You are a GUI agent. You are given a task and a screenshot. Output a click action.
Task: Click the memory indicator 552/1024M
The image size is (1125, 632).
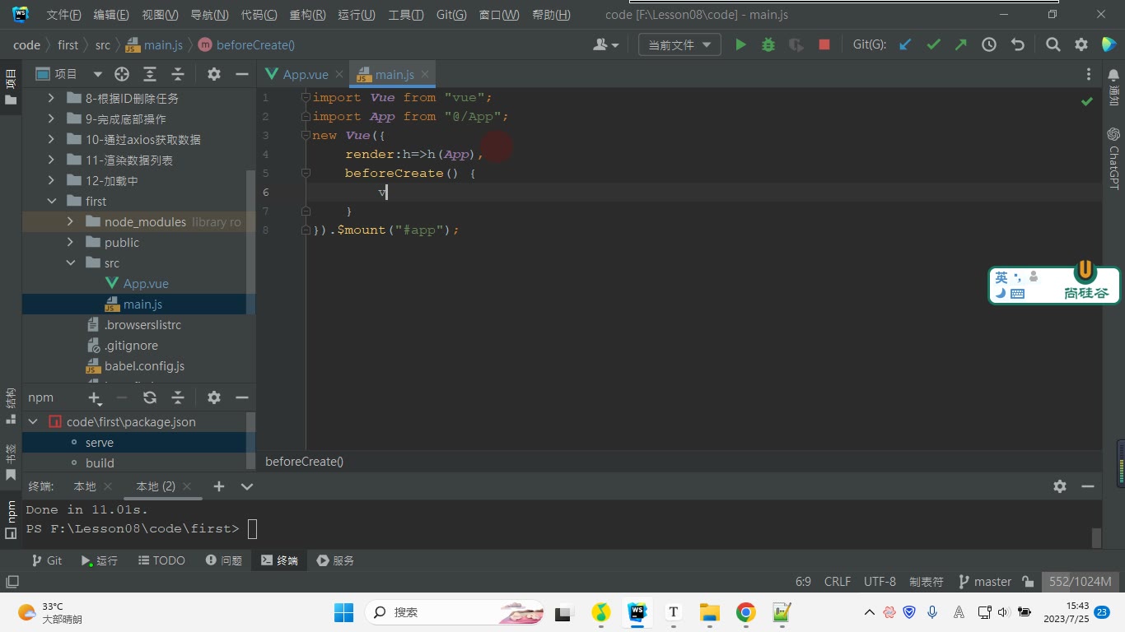pos(1081,582)
